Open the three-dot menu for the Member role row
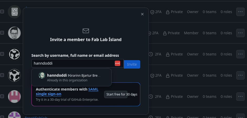247x118 pixels. (240, 33)
